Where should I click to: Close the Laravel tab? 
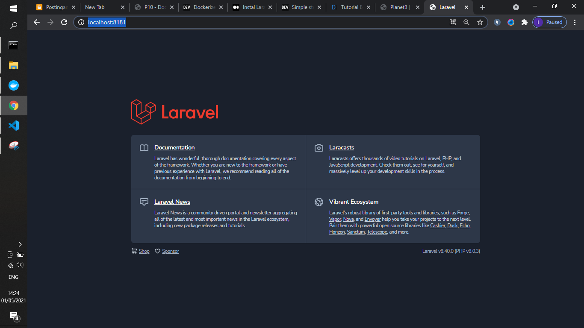click(466, 7)
